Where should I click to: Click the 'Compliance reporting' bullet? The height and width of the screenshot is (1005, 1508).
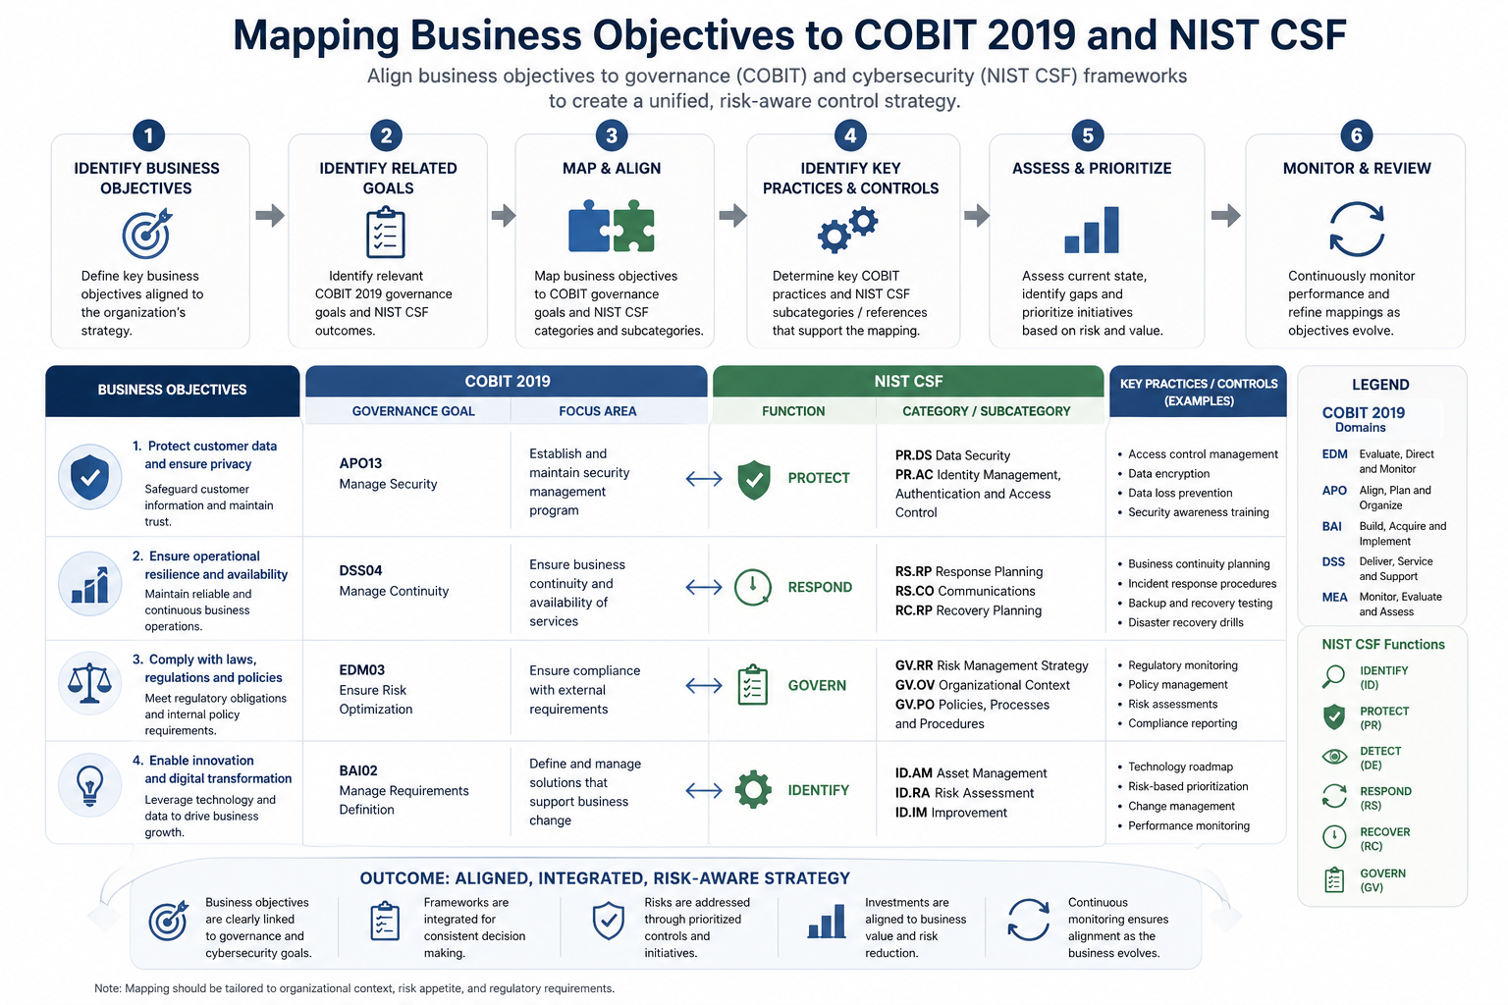1177,723
